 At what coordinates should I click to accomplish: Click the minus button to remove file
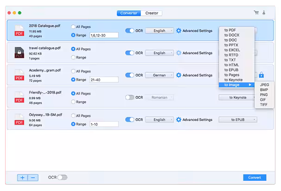(33, 178)
